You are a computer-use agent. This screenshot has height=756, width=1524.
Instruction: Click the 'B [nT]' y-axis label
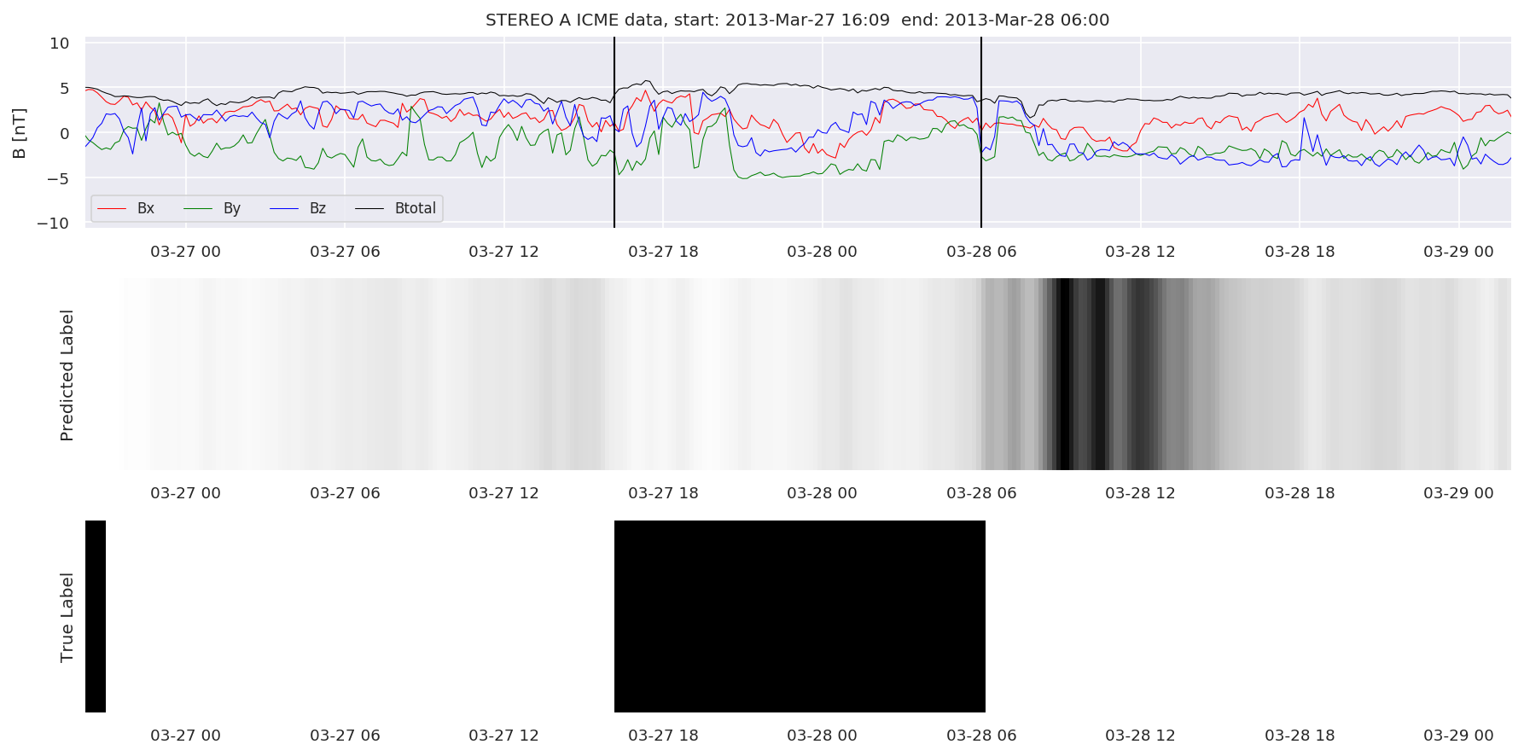point(19,132)
